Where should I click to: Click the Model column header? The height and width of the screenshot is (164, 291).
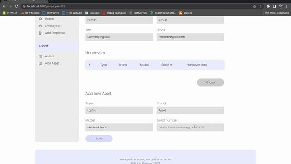(144, 65)
